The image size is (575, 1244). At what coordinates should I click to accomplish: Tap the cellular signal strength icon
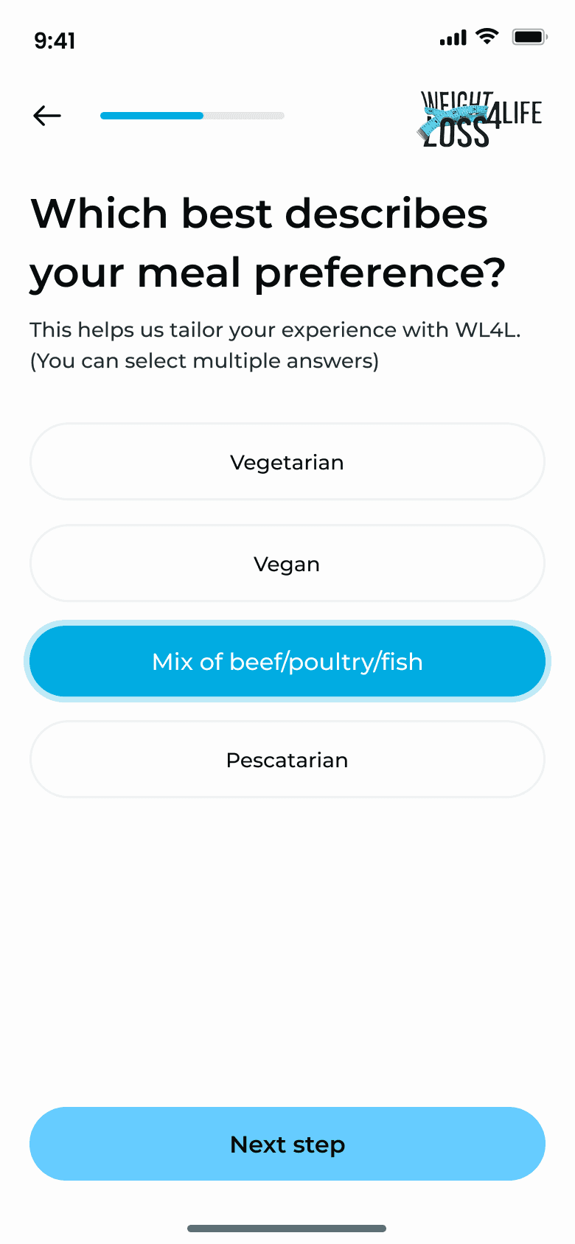tap(453, 38)
